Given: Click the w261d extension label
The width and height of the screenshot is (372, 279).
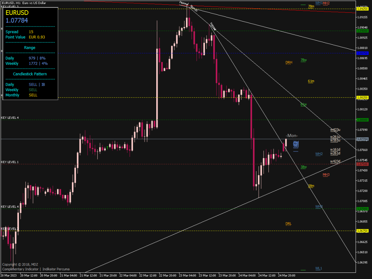Looking at the screenshot, I should coord(335,153).
